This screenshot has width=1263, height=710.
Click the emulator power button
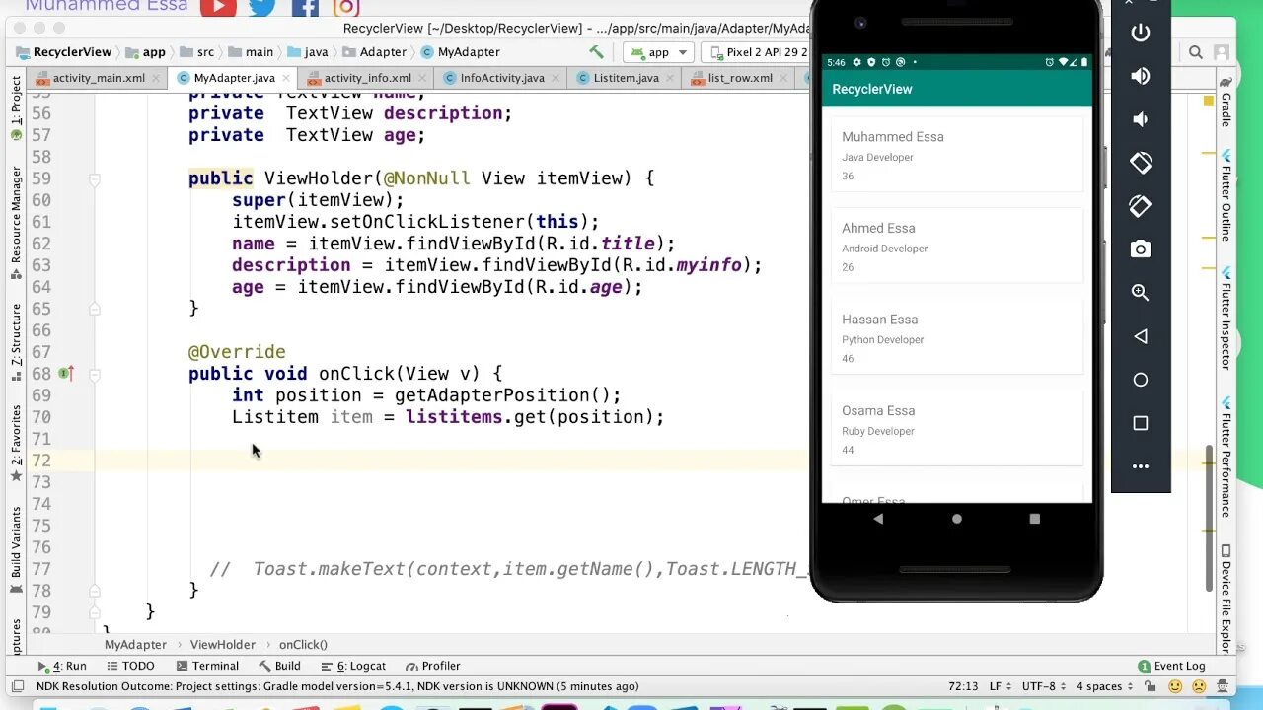point(1141,33)
